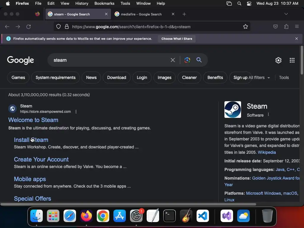Open a new tab with the plus button
This screenshot has height=228, width=304.
pyautogui.click(x=184, y=14)
